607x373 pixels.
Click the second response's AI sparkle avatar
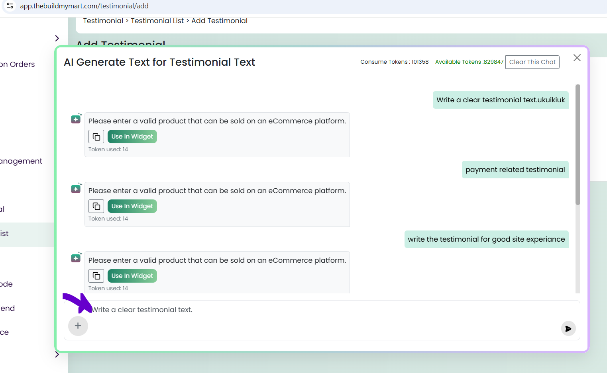76,188
